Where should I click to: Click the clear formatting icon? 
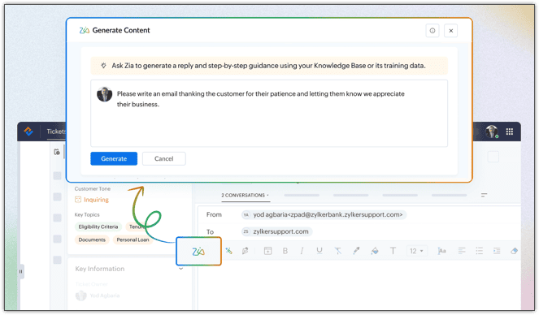pos(338,251)
